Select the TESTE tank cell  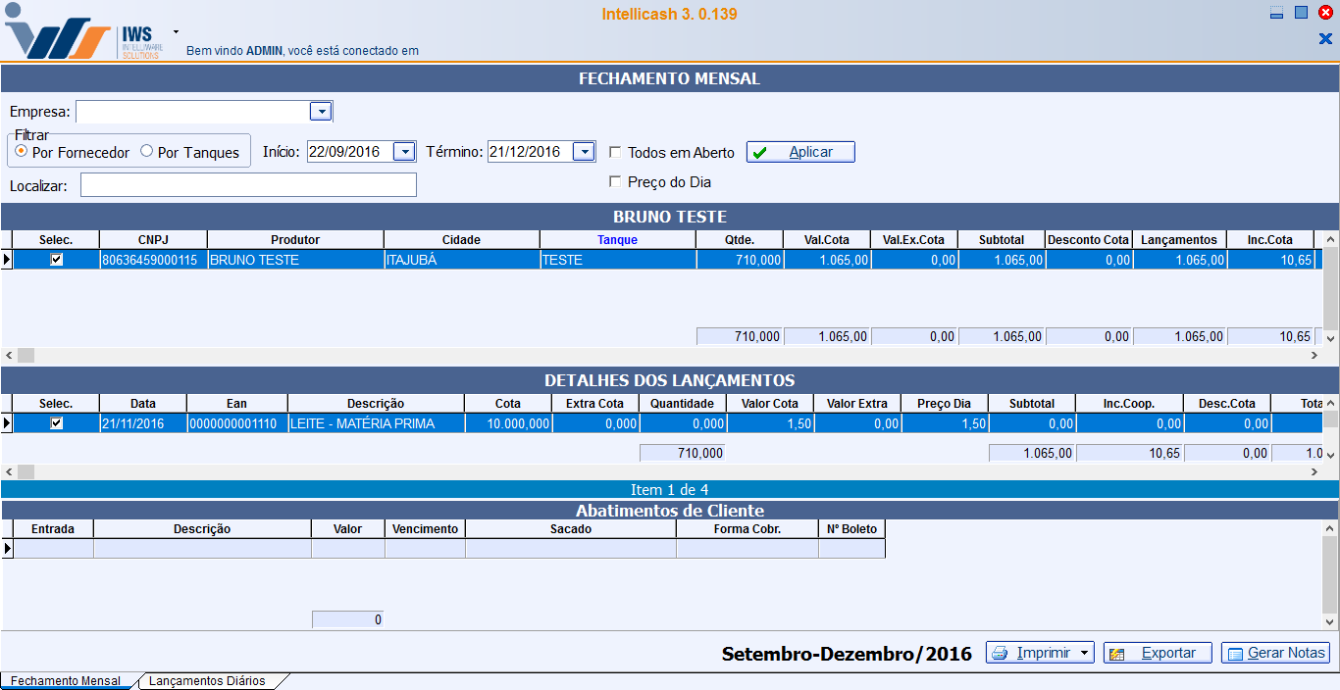coord(618,260)
